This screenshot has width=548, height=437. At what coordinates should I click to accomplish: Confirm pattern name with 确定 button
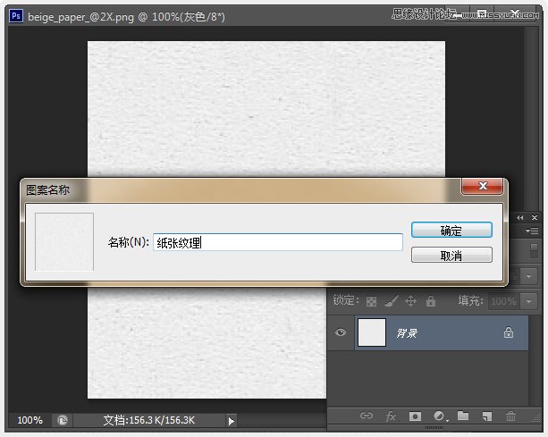point(451,231)
